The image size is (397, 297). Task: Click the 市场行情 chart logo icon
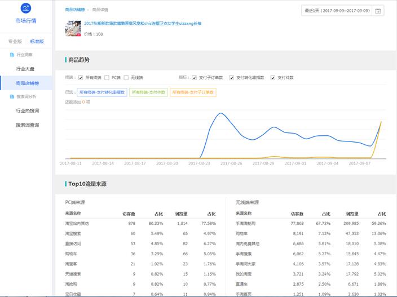click(26, 8)
